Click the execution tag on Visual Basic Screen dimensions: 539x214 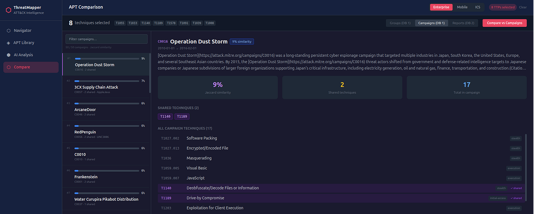[x=514, y=168]
